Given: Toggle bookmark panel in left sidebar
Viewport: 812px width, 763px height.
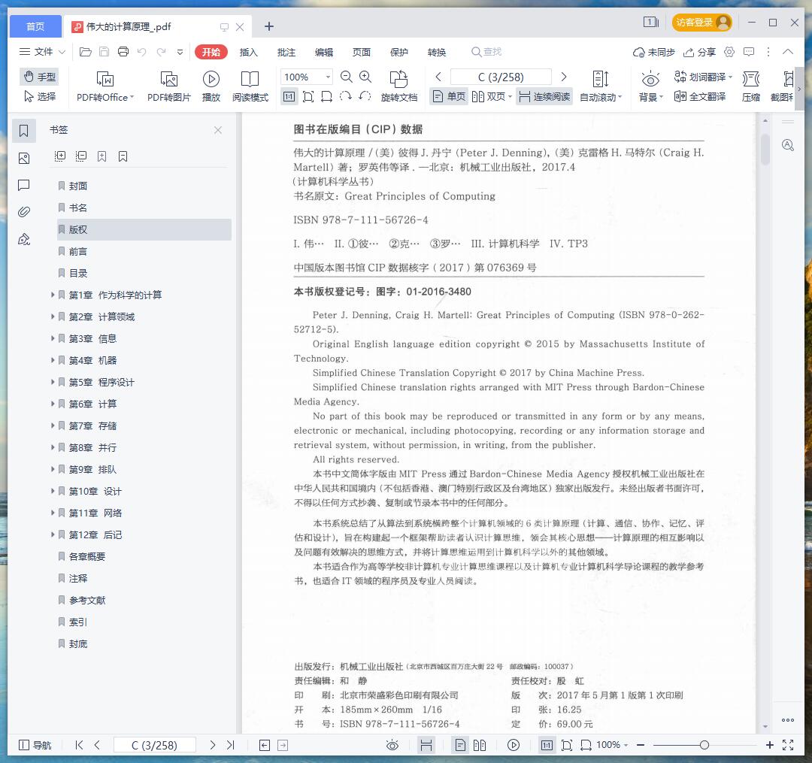Looking at the screenshot, I should [24, 131].
